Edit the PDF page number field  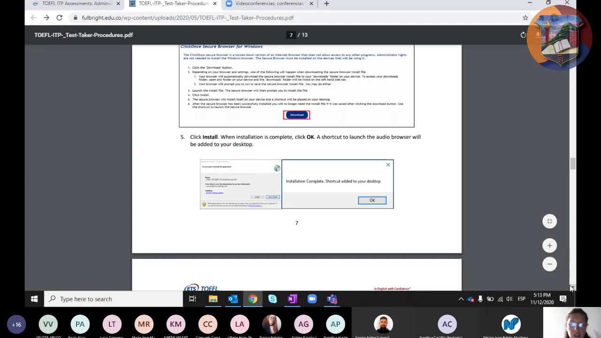[291, 35]
